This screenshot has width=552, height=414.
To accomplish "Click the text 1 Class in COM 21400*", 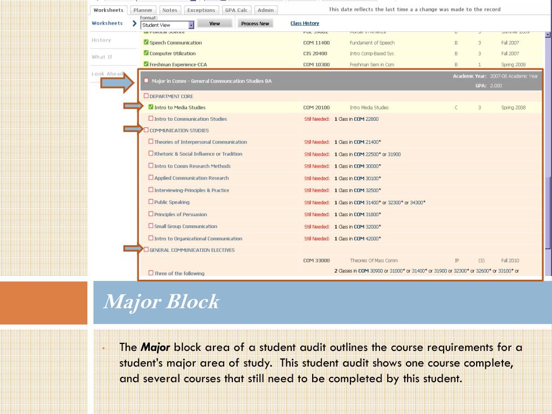I will click(358, 142).
